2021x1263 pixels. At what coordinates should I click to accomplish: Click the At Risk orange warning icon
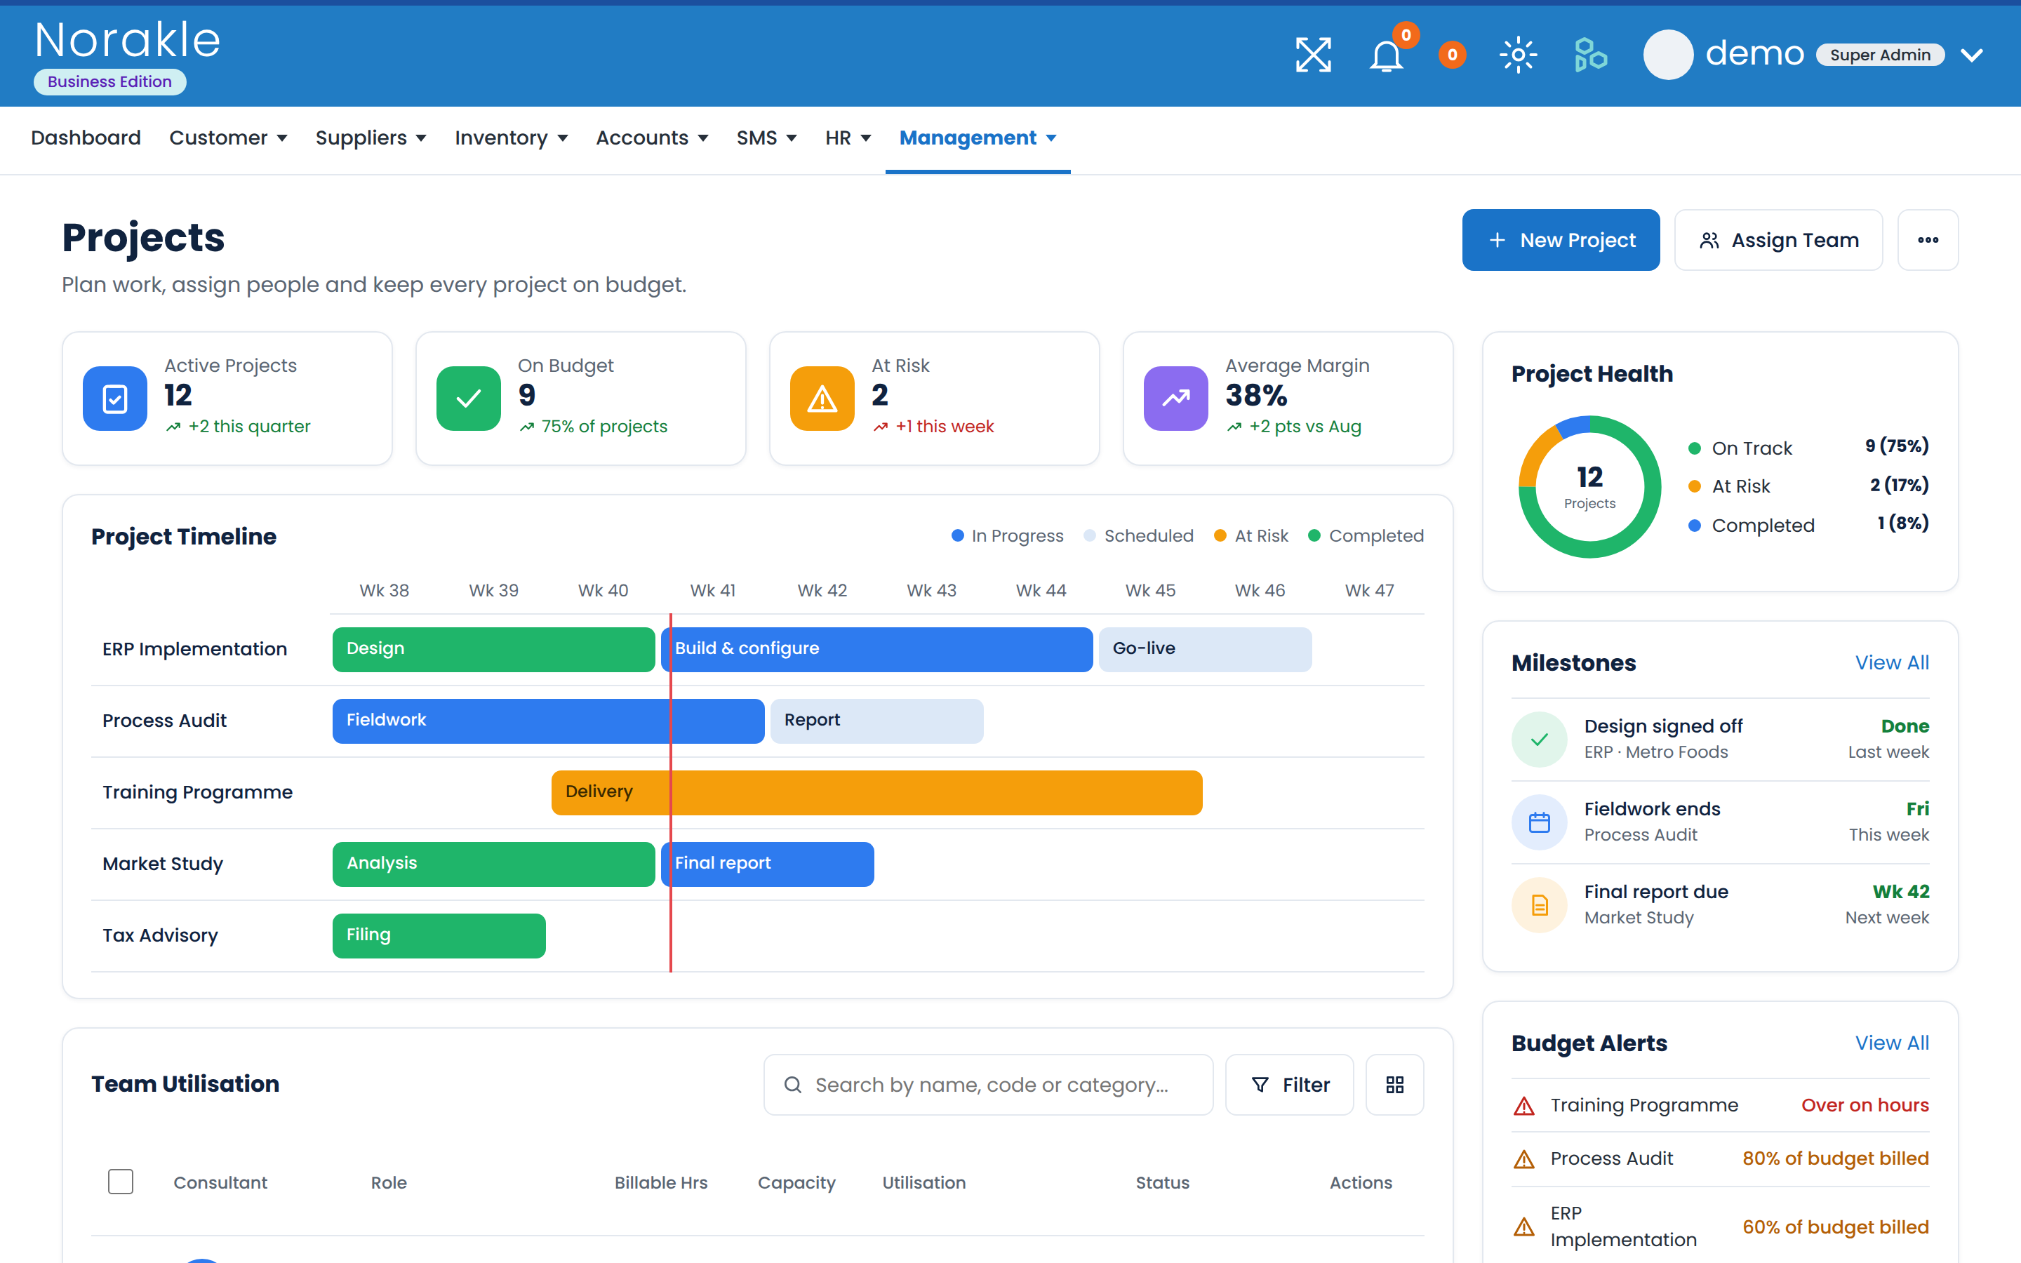[x=822, y=399]
